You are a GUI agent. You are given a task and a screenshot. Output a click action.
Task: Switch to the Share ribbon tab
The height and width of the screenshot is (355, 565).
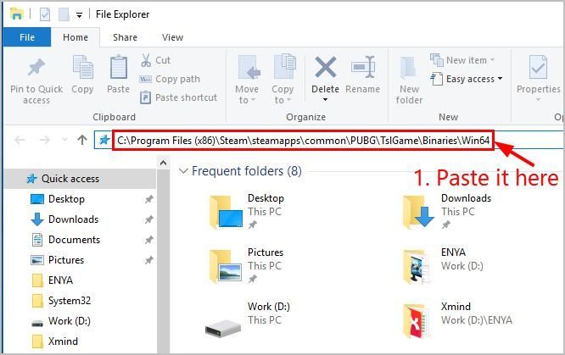(125, 37)
